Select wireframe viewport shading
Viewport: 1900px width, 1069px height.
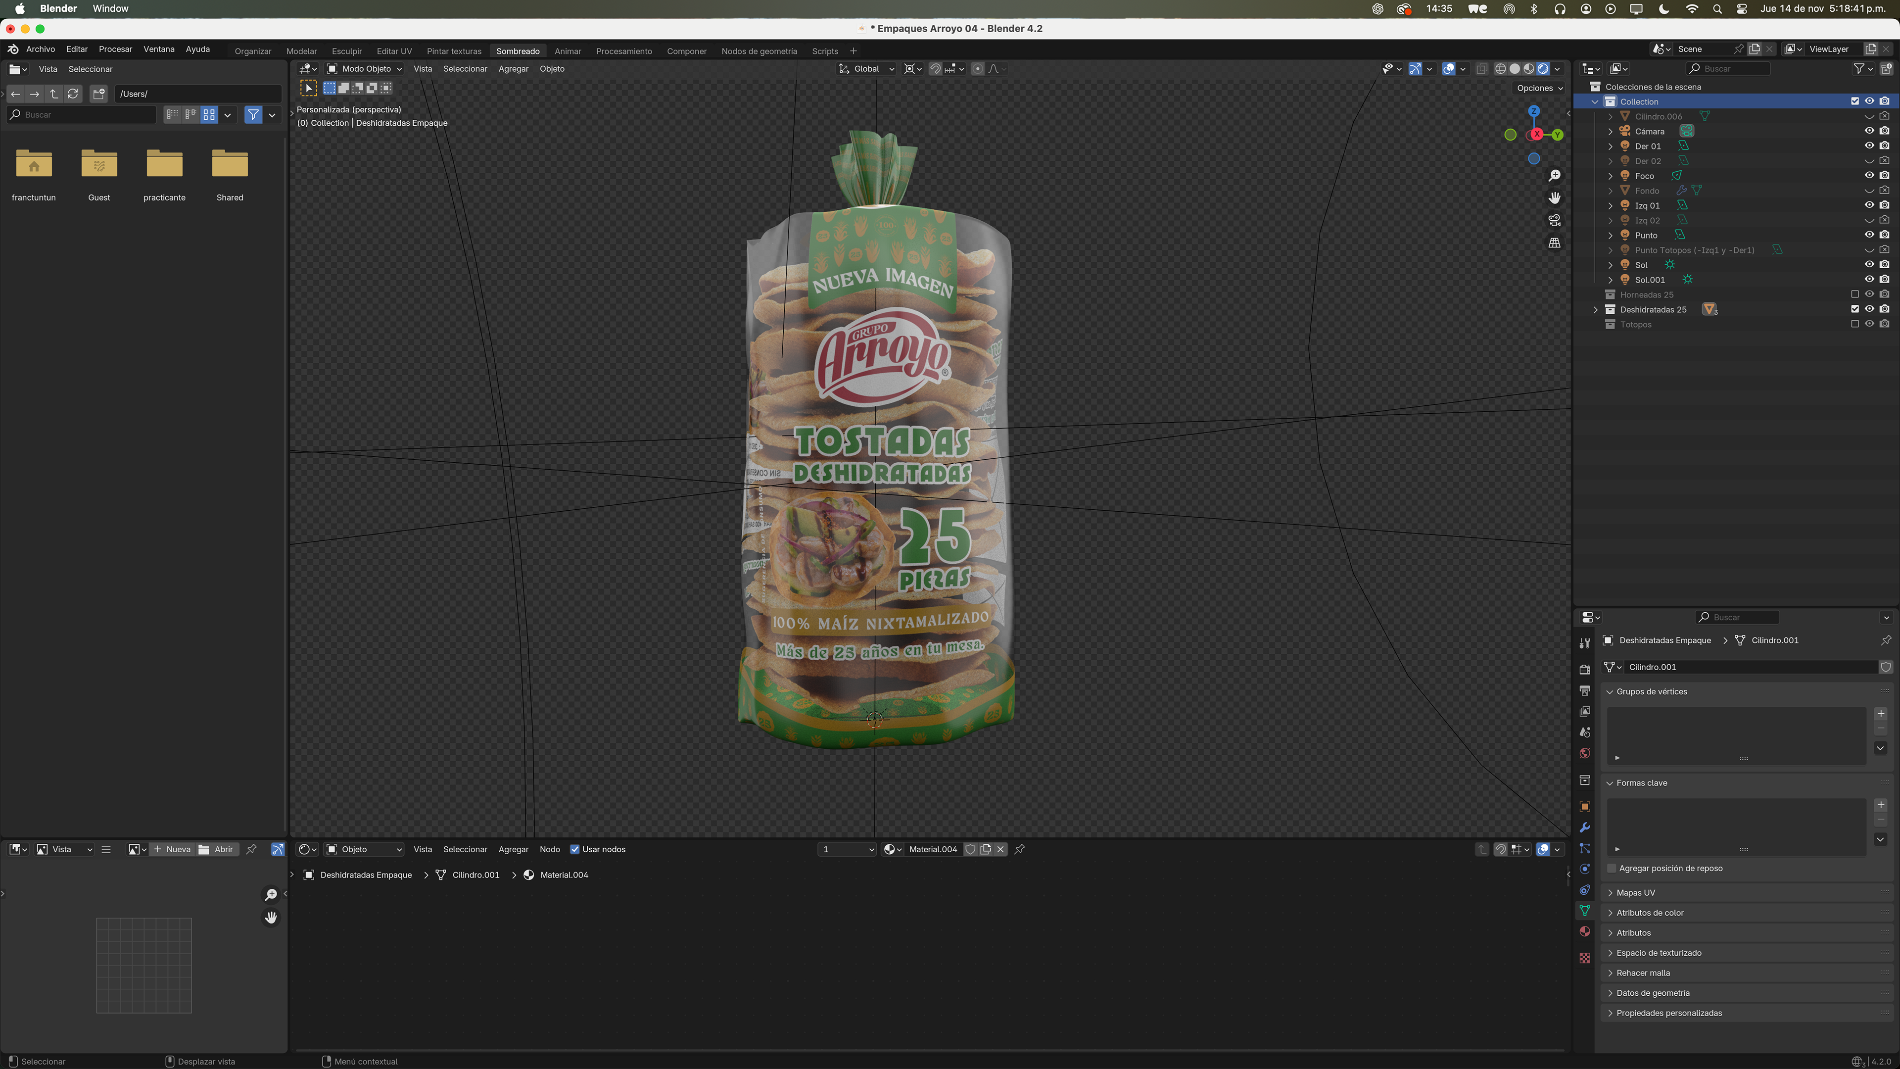1500,69
